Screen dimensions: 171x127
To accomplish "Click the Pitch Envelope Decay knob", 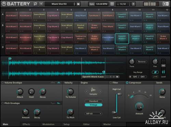I will point(37,112).
